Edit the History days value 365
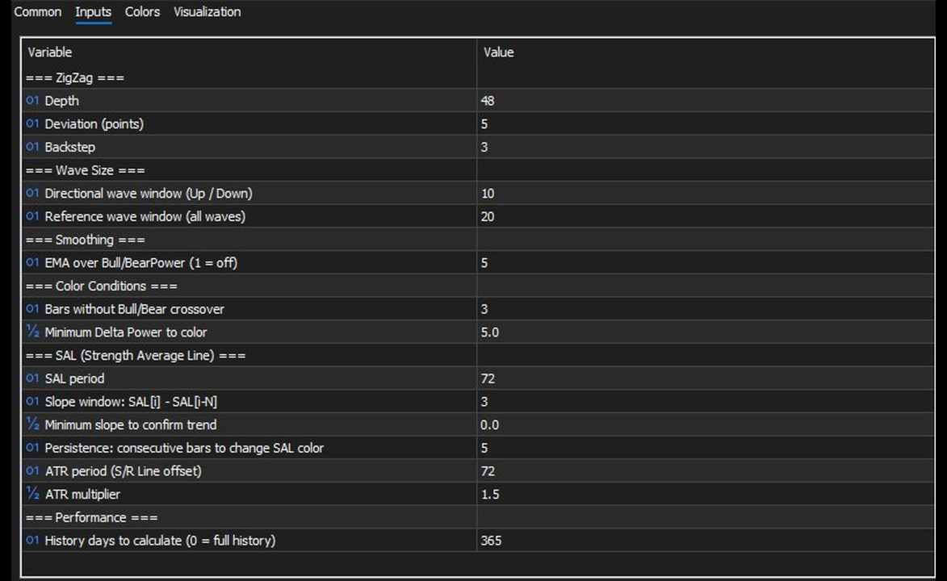947x581 pixels. click(491, 541)
